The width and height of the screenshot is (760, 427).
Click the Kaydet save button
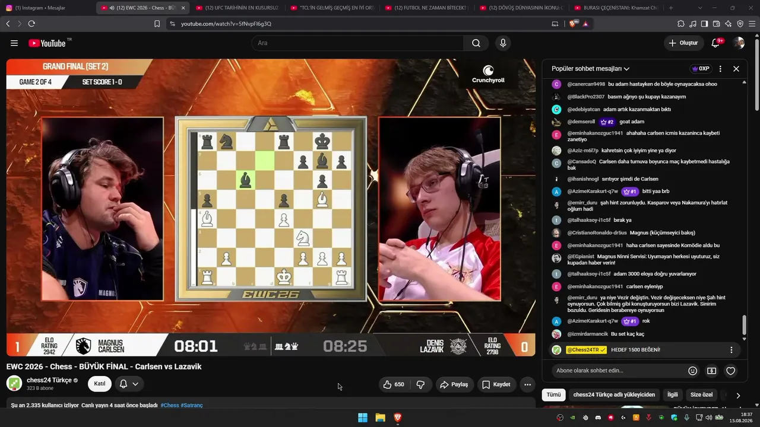(496, 384)
